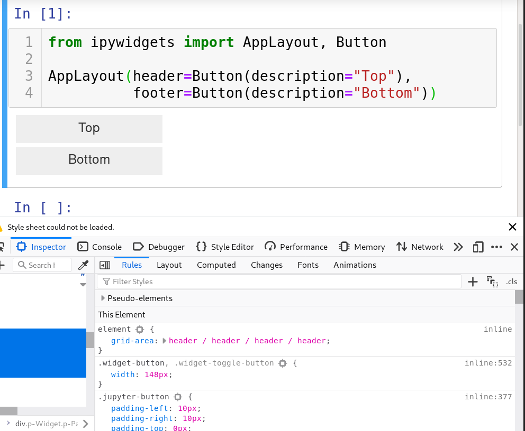Highlight elements matching the element rule
The width and height of the screenshot is (525, 431).
[140, 330]
